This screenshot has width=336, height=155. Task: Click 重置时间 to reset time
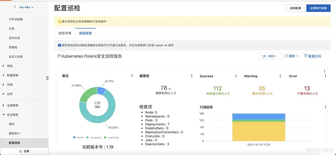313,56
